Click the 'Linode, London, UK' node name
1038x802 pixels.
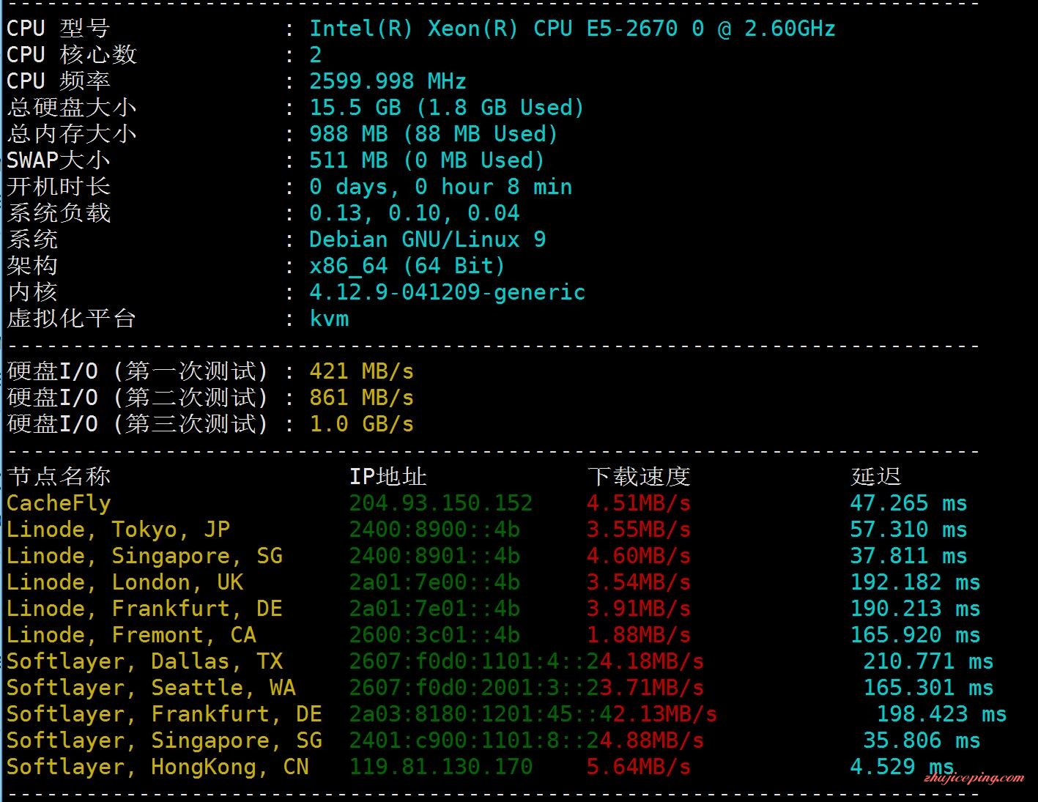(x=125, y=582)
